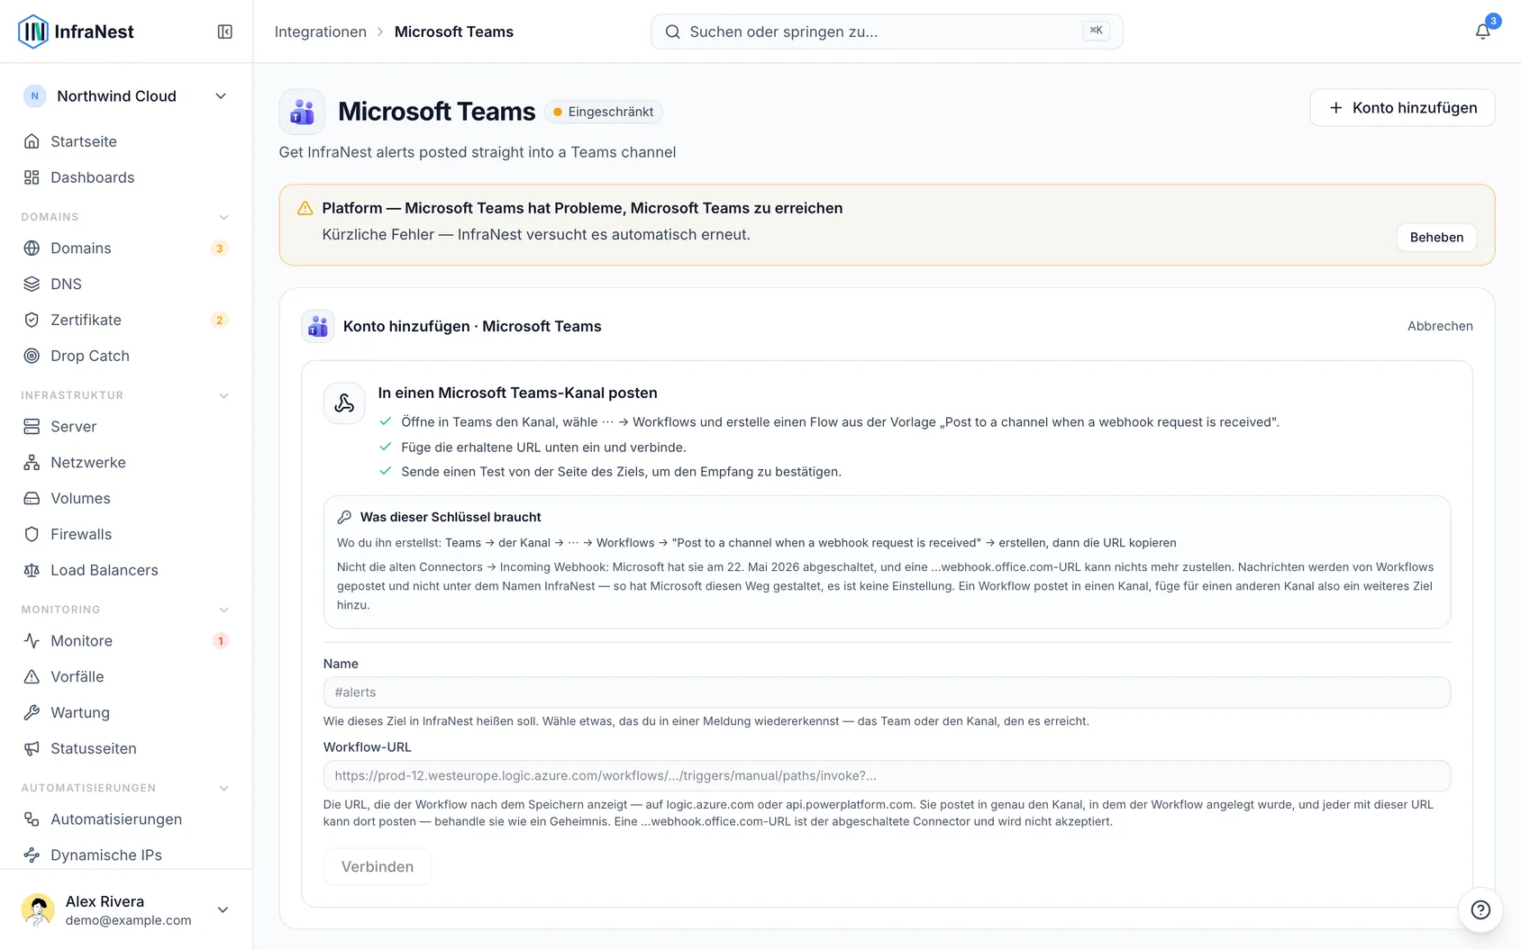1521x950 pixels.
Task: Open Netzwerke network icon
Action: click(x=32, y=462)
